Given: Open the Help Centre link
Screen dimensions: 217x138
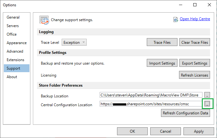Looking at the screenshot, I should [x=195, y=19].
